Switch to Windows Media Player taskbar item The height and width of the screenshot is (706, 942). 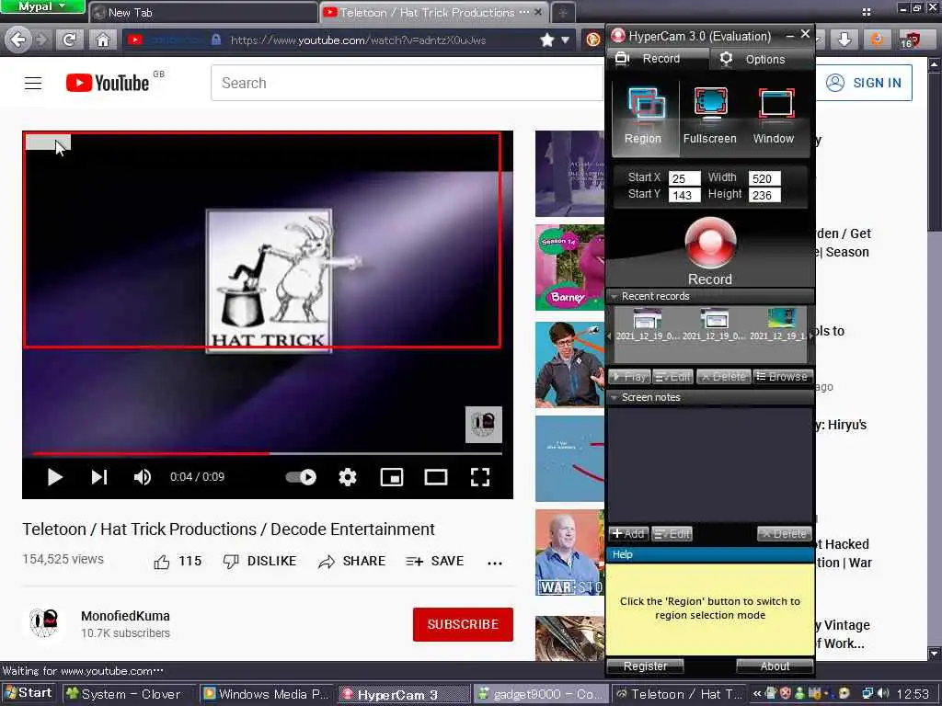point(266,694)
